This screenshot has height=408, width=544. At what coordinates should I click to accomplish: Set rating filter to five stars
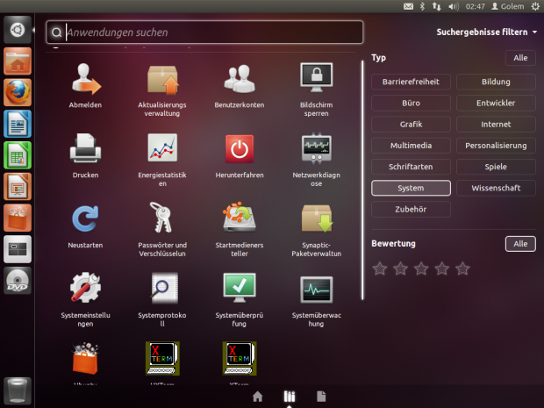(462, 268)
